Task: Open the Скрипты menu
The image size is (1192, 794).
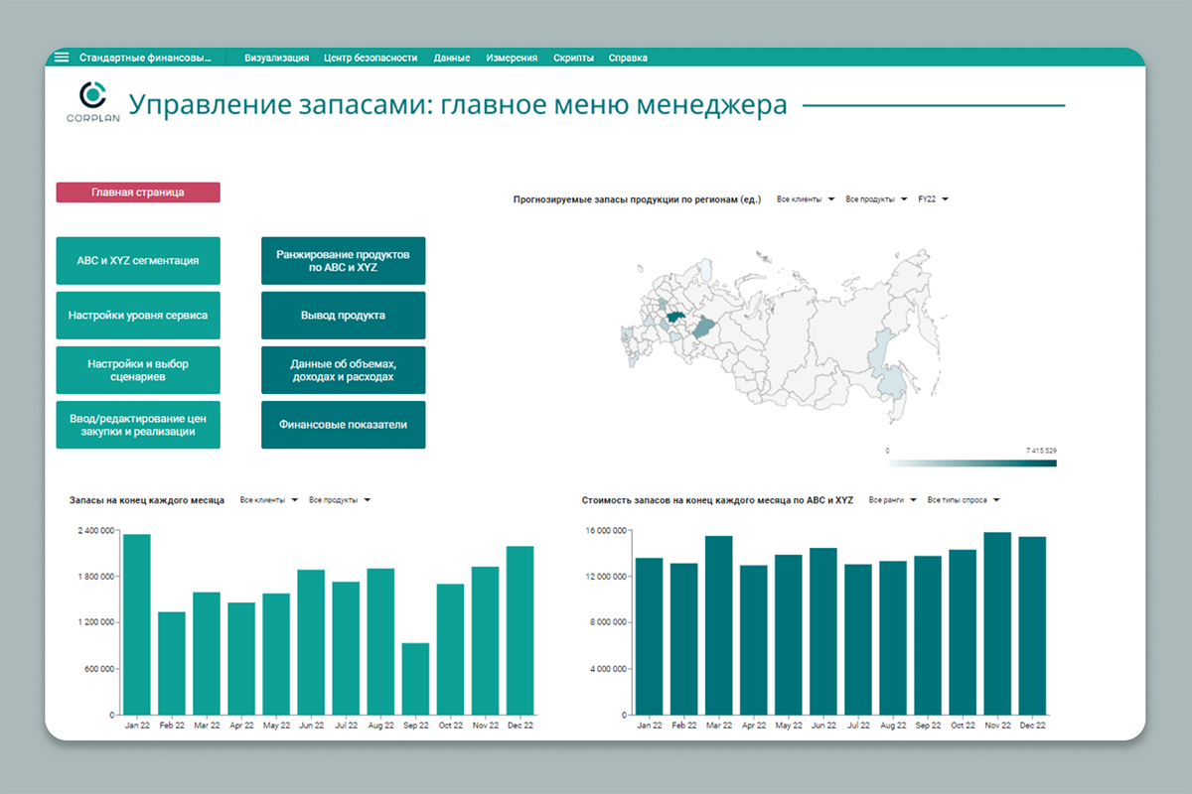Action: [x=573, y=58]
